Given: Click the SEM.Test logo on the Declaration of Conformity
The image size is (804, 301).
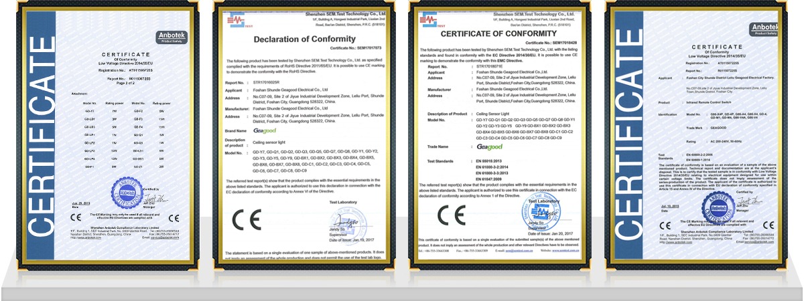Looking at the screenshot, I should coord(241,20).
